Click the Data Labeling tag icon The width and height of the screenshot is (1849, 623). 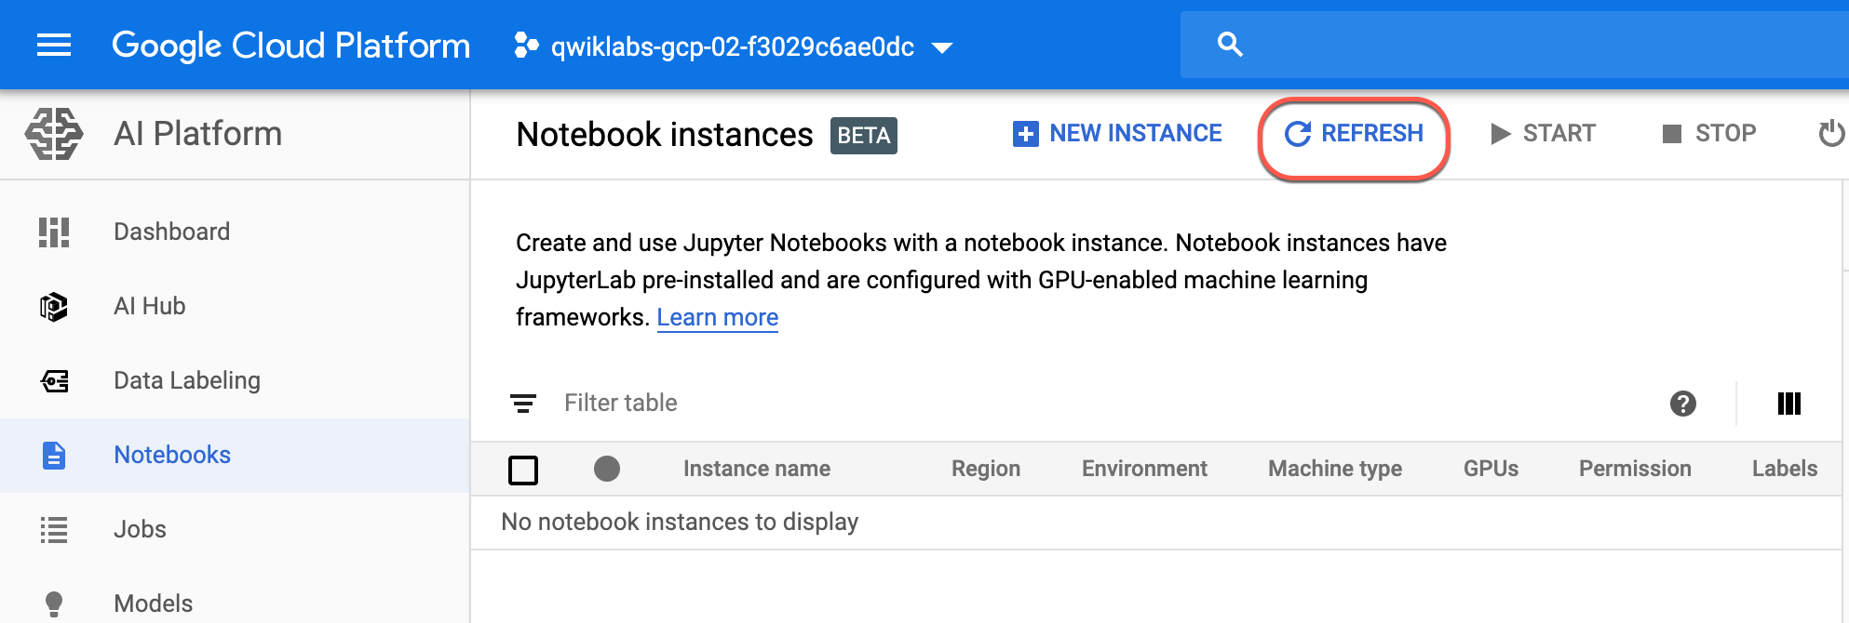pyautogui.click(x=55, y=381)
